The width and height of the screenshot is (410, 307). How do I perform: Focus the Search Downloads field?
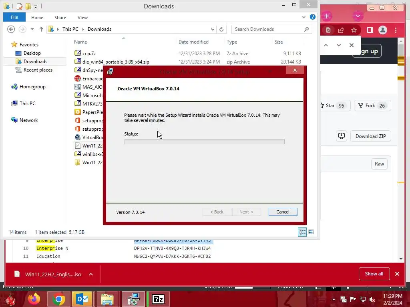(269, 29)
